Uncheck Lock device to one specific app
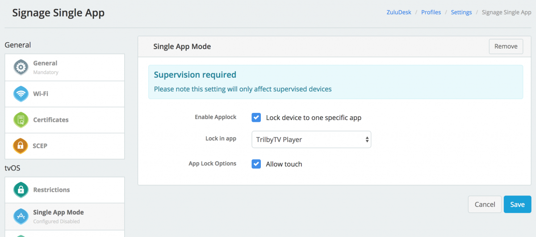 (256, 117)
